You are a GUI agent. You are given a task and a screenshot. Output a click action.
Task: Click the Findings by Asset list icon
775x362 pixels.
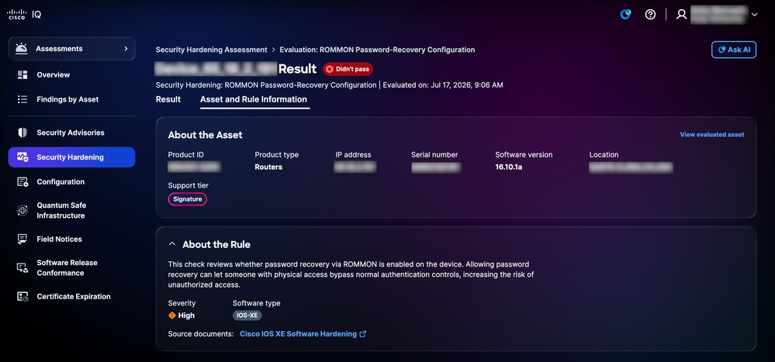click(22, 99)
